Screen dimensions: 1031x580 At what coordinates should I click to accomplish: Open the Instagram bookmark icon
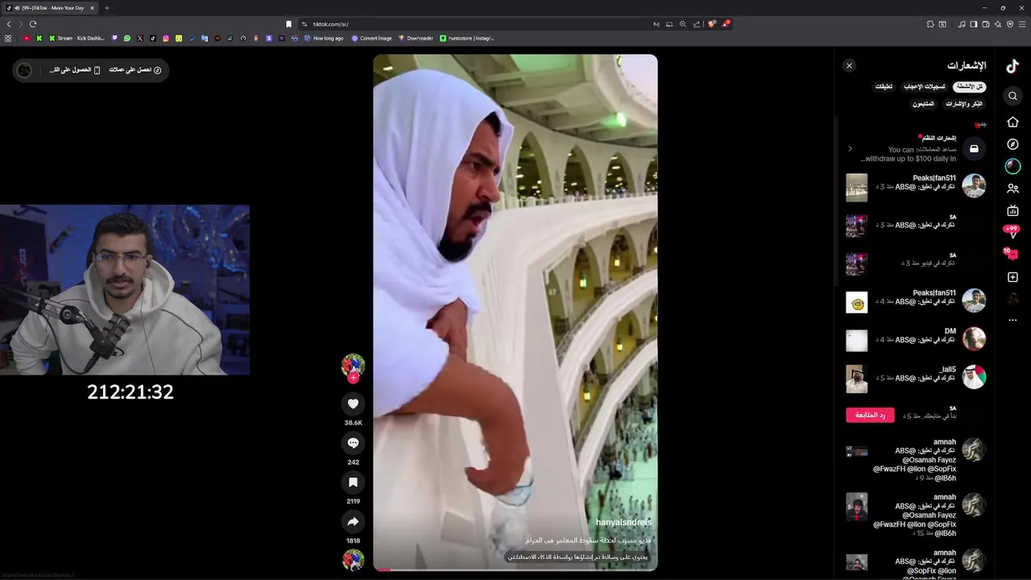click(x=166, y=38)
